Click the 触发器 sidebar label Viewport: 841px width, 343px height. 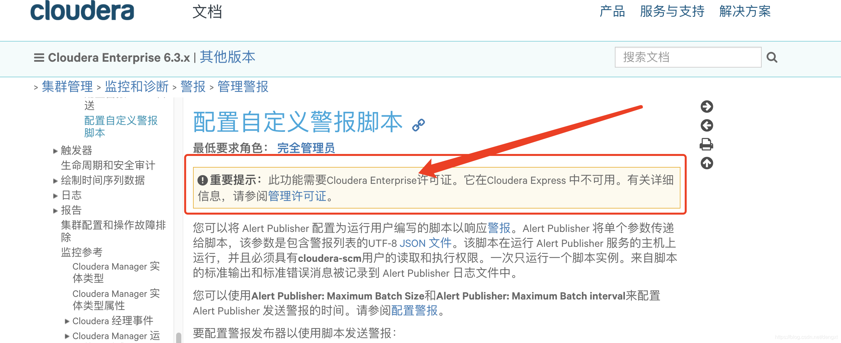(76, 150)
